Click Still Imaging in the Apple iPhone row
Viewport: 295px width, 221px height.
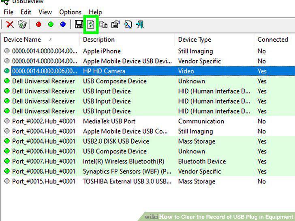195,51
